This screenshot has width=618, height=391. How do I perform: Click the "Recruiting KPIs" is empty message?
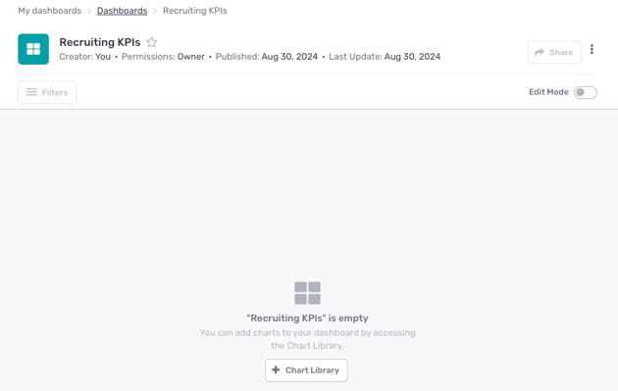(307, 318)
